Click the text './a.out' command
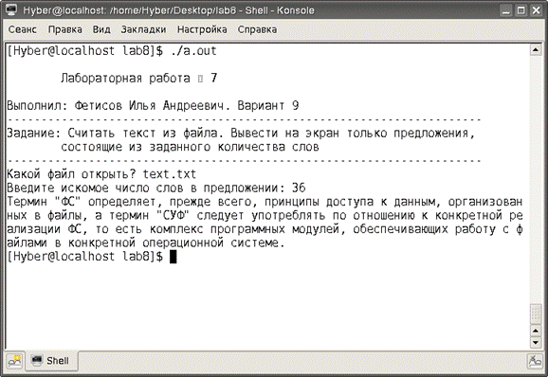Image resolution: width=548 pixels, height=377 pixels. click(x=193, y=51)
